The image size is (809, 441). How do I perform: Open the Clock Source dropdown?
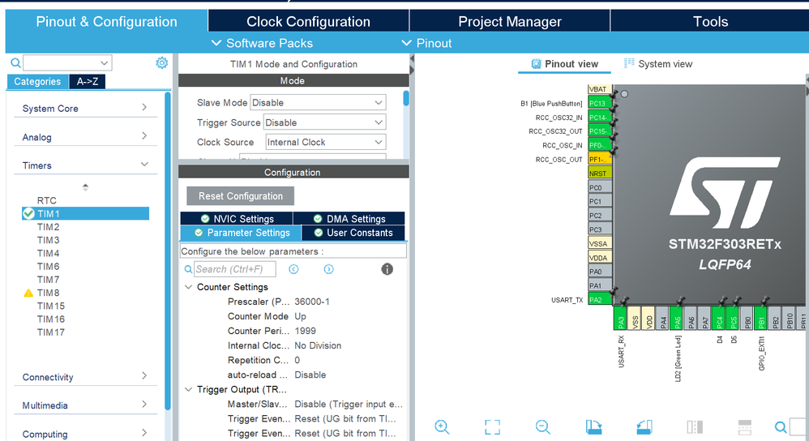point(326,143)
